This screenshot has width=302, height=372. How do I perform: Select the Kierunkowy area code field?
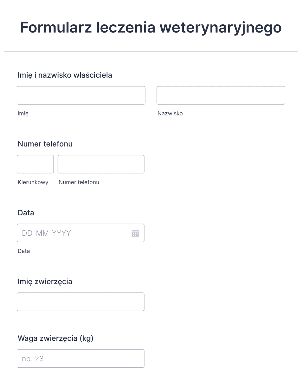click(x=35, y=164)
